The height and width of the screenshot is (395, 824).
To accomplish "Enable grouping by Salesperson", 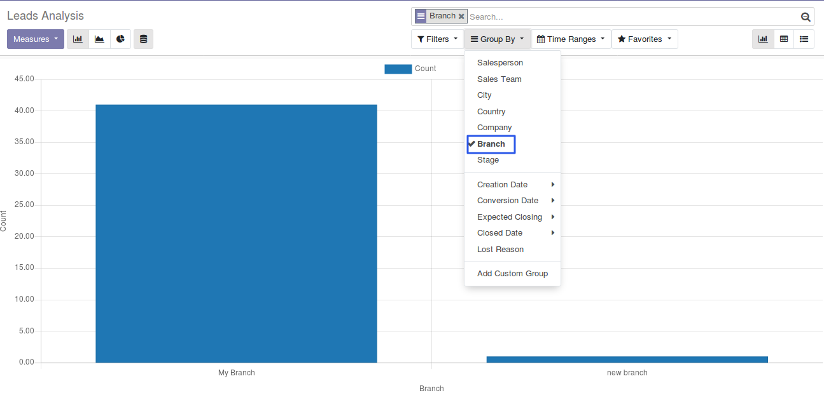I will tap(500, 63).
